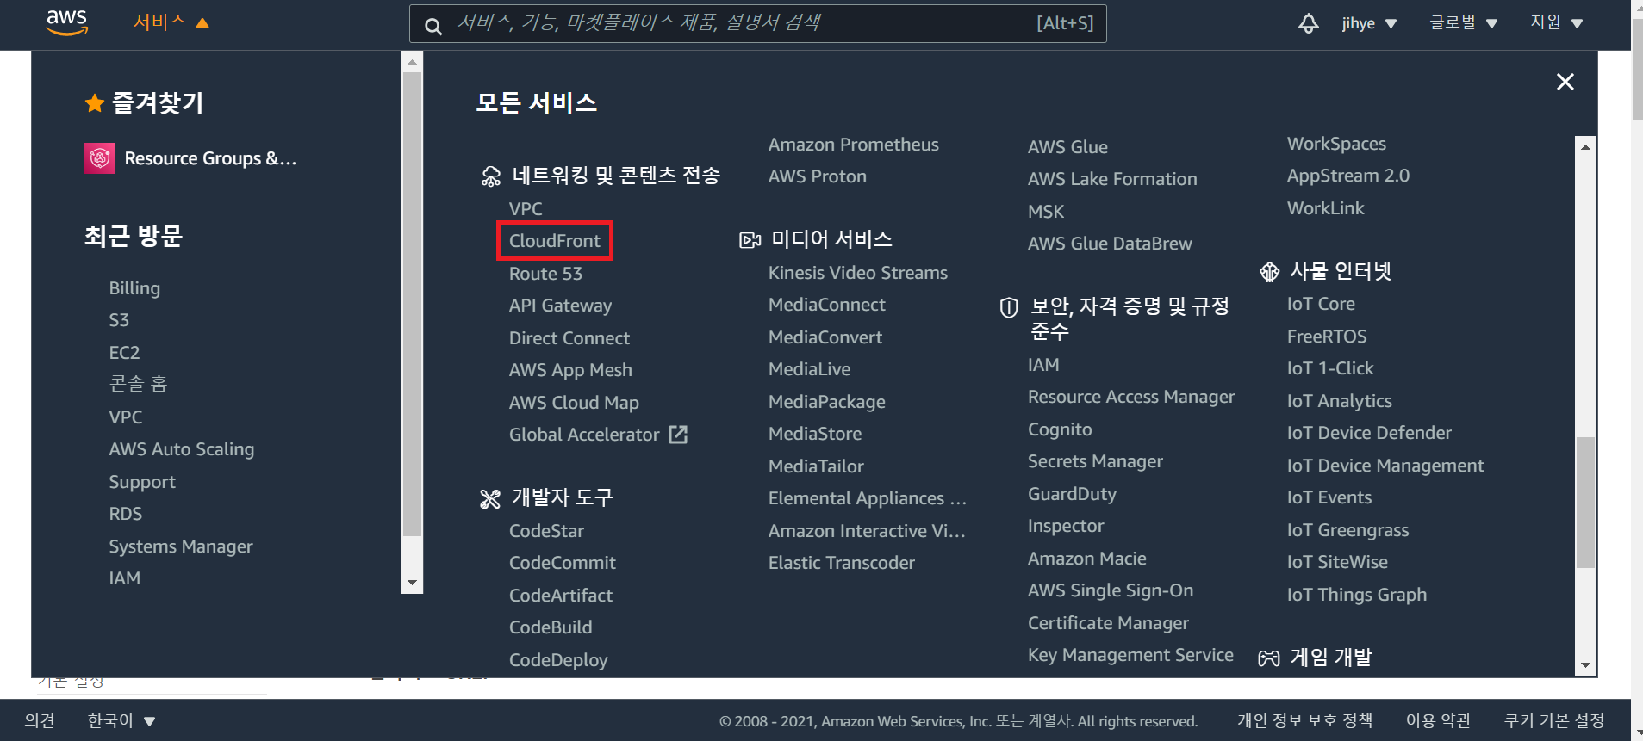This screenshot has width=1643, height=741.
Task: Open Amazon Prometheus service
Action: [x=854, y=145]
